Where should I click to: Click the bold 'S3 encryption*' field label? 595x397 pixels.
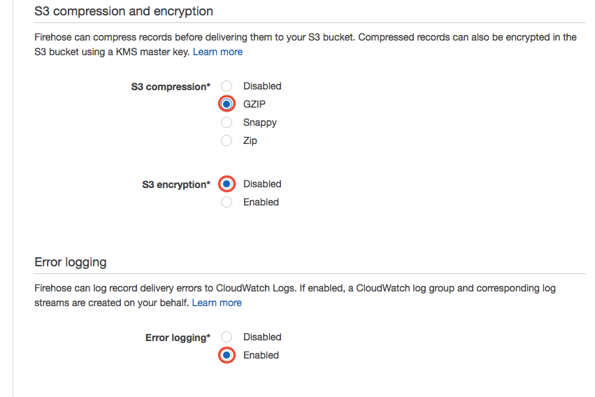point(175,185)
